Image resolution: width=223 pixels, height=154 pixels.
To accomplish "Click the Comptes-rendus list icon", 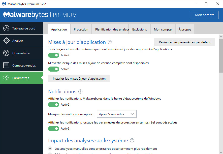I will point(6,66).
